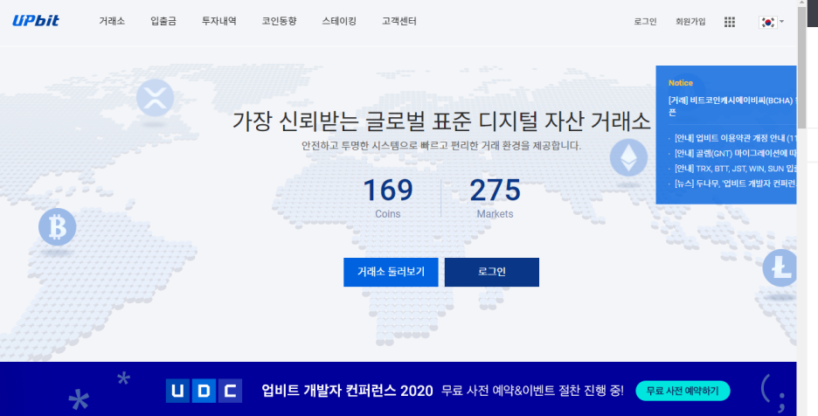Click the Korean flag language icon

tap(767, 22)
